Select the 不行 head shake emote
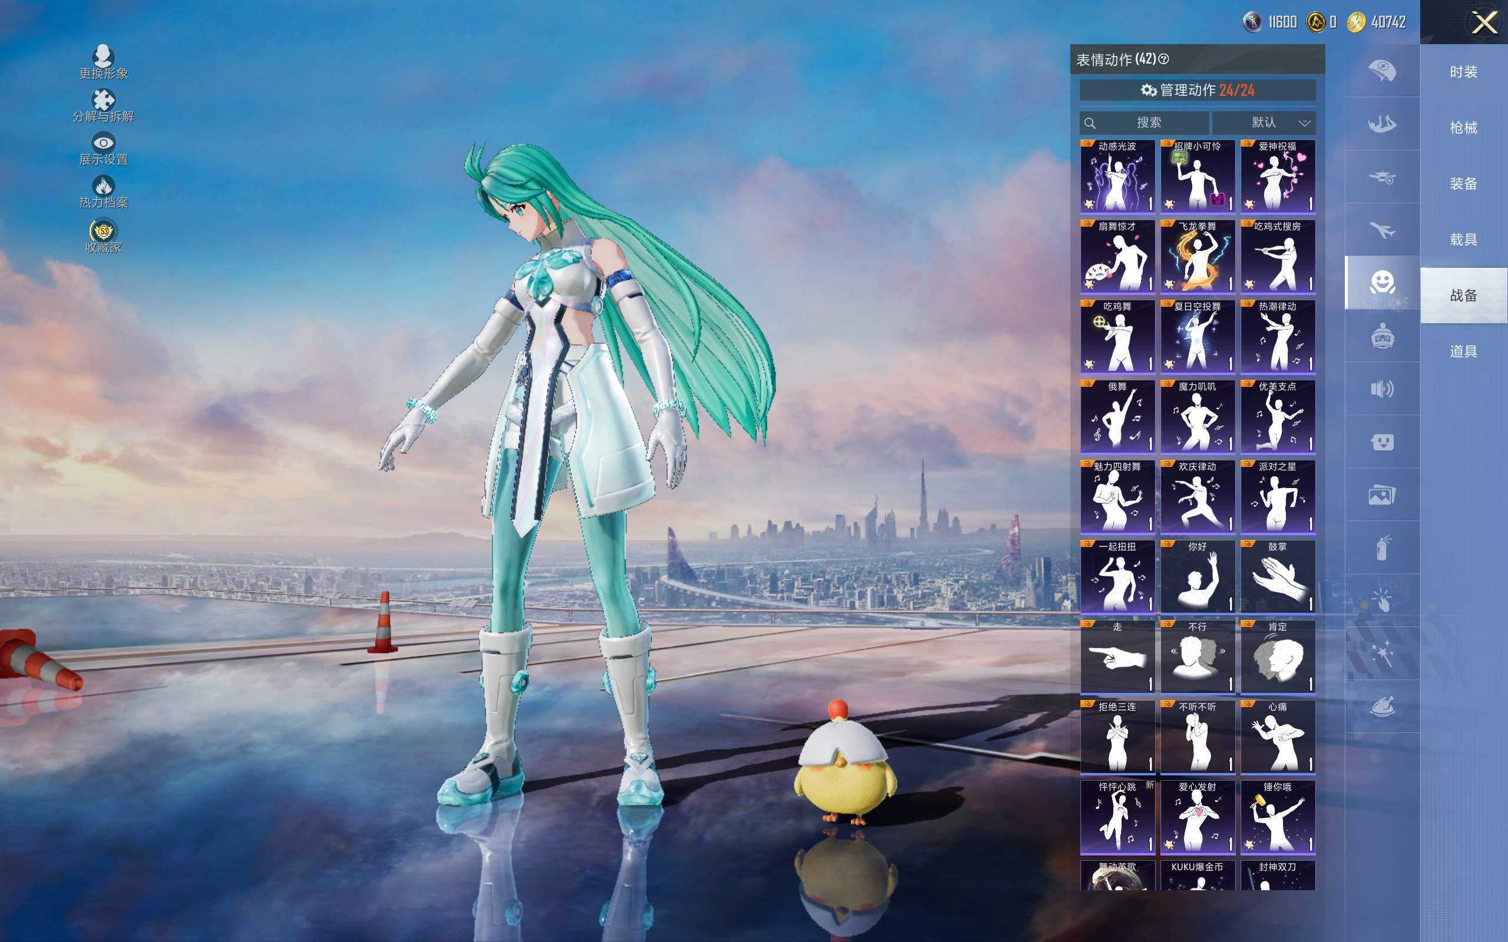This screenshot has width=1508, height=942. 1198,656
